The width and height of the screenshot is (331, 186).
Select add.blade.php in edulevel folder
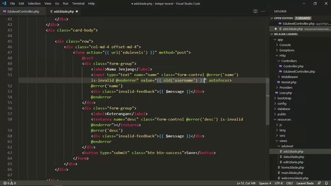(300, 151)
